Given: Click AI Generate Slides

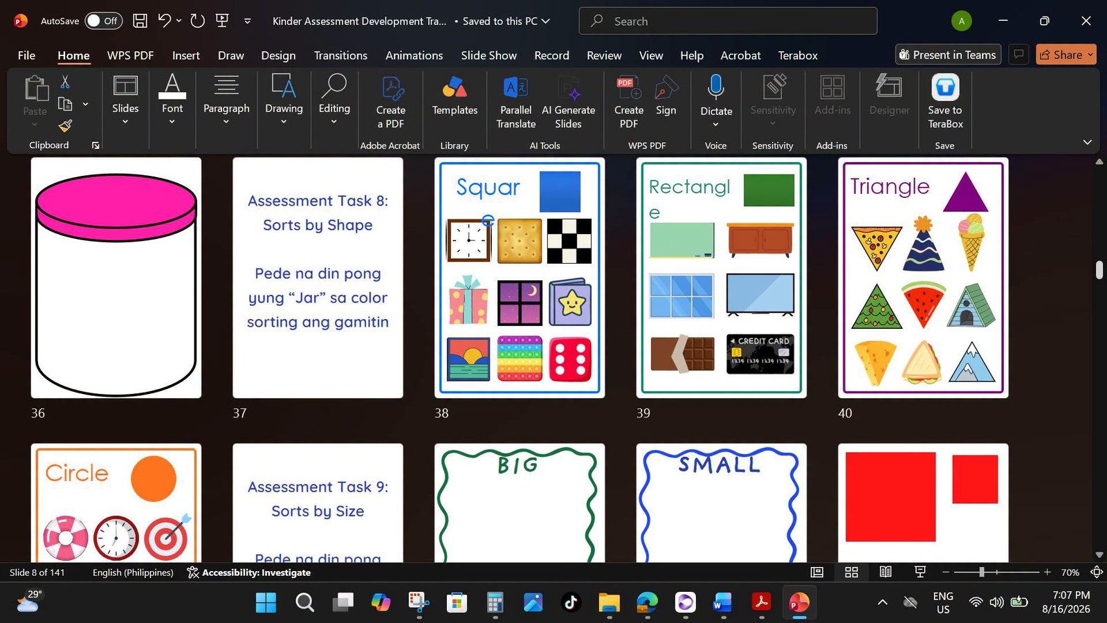Looking at the screenshot, I should (568, 102).
